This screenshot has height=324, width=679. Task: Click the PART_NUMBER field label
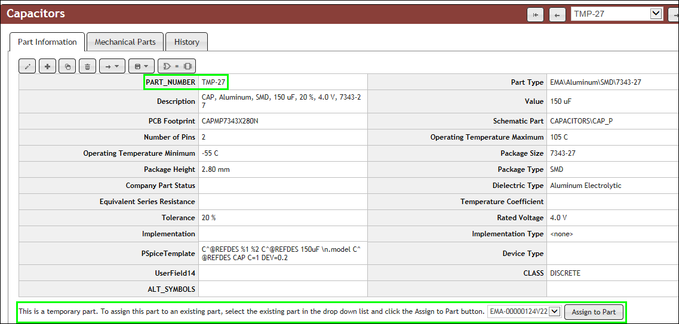[171, 82]
